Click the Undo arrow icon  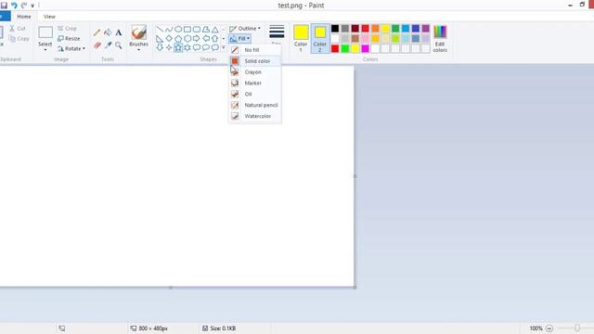click(x=14, y=6)
